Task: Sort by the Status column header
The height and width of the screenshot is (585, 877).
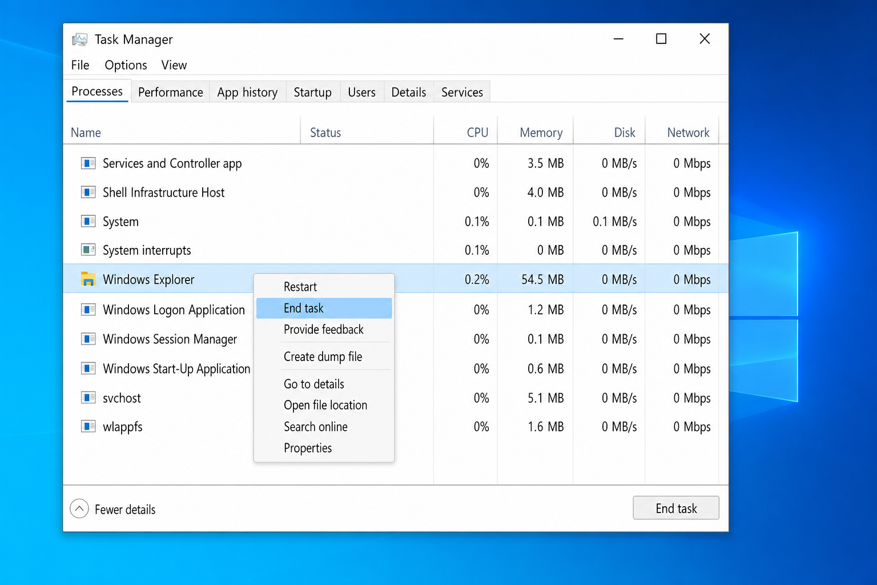Action: pyautogui.click(x=367, y=133)
